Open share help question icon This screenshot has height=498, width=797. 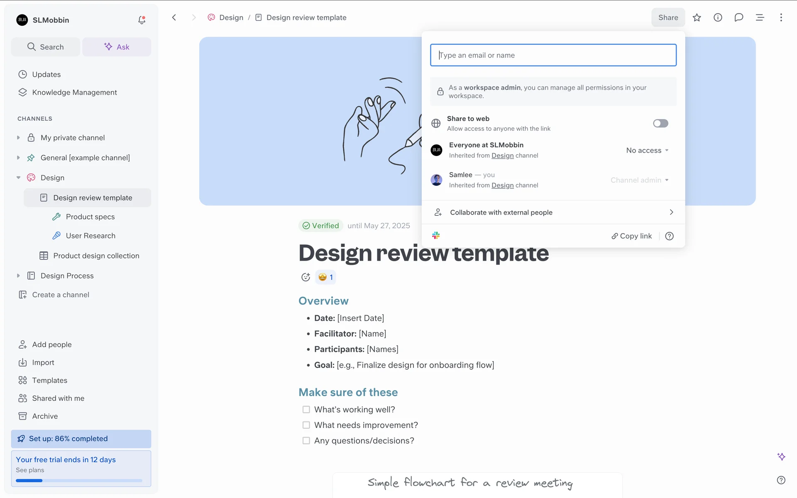[669, 236]
